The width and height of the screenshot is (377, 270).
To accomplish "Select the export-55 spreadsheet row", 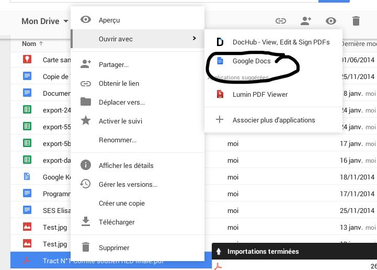I will (41, 127).
